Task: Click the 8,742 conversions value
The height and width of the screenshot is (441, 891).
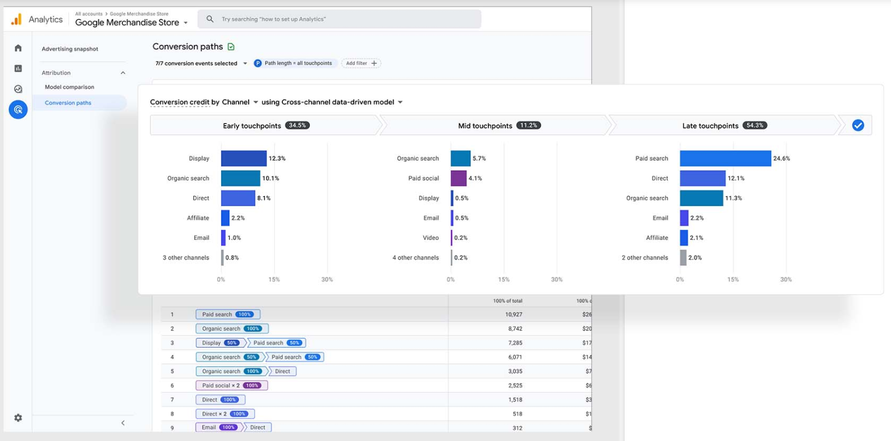Action: coord(515,329)
